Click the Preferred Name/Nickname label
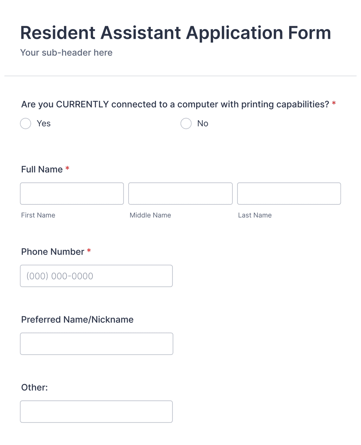Viewport: 361px width, 445px height. tap(77, 319)
